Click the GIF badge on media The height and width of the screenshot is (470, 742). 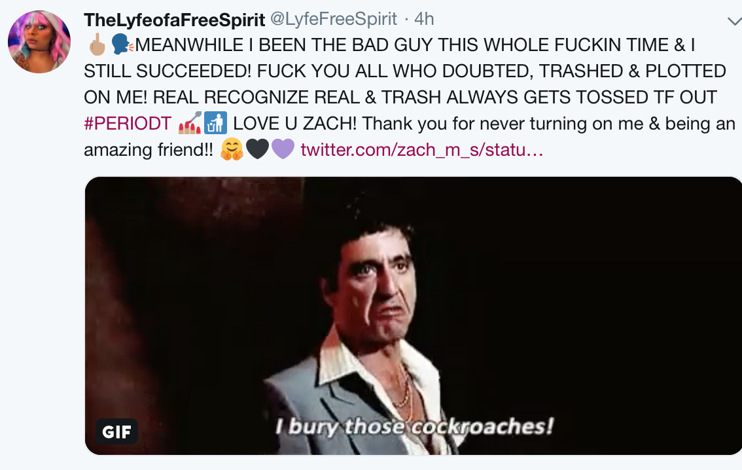click(x=117, y=431)
